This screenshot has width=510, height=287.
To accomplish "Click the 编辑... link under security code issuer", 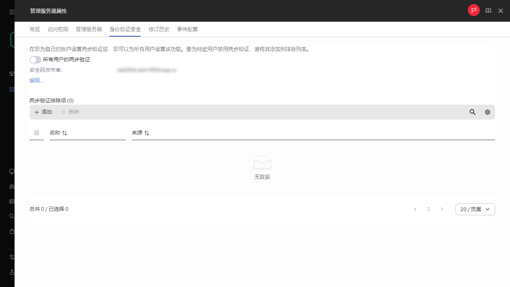I will (x=36, y=80).
